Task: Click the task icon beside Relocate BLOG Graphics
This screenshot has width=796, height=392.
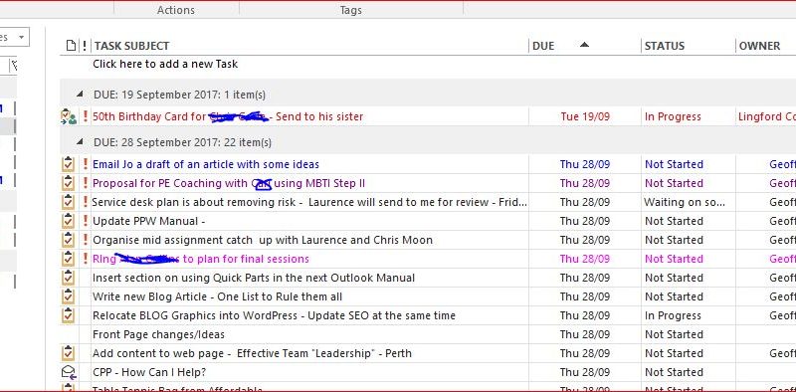Action: 68,315
